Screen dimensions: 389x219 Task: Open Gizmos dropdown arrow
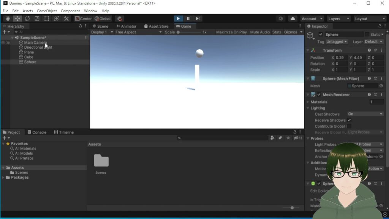pos(301,32)
